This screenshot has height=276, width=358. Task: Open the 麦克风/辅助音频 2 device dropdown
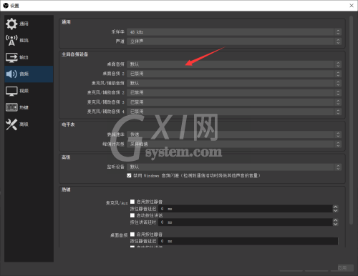coord(234,92)
